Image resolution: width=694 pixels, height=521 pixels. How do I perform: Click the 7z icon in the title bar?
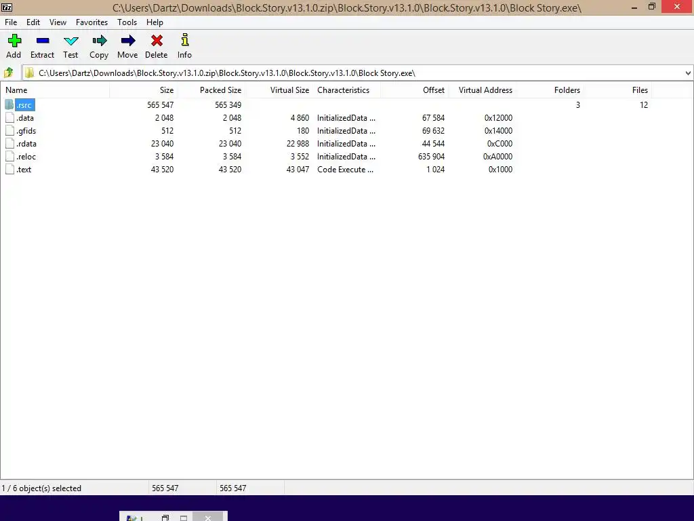coord(7,7)
